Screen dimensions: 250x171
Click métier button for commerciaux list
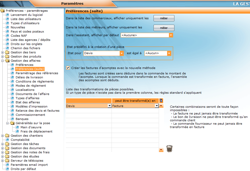click(x=164, y=18)
